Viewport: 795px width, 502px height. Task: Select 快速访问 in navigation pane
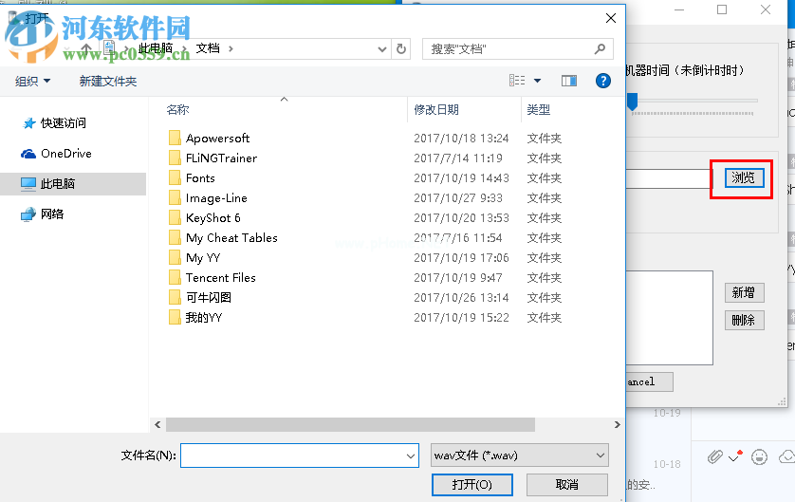tap(64, 122)
